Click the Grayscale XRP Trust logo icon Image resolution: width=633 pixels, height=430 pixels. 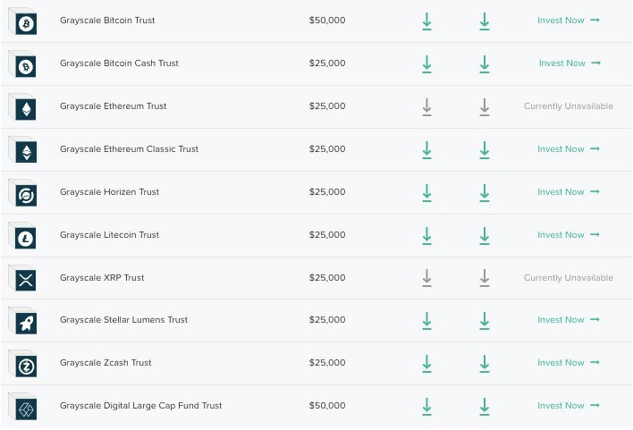(25, 279)
